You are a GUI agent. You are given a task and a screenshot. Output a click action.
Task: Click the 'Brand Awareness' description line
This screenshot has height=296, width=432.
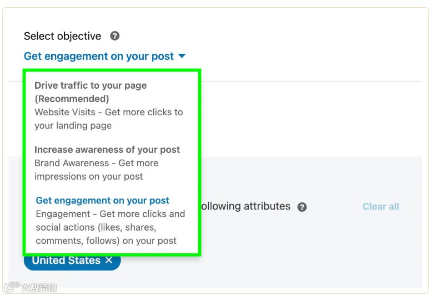pos(96,163)
